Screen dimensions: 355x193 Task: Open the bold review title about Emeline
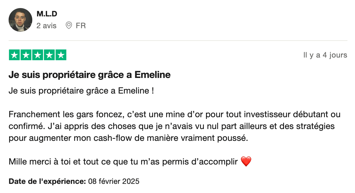point(90,75)
